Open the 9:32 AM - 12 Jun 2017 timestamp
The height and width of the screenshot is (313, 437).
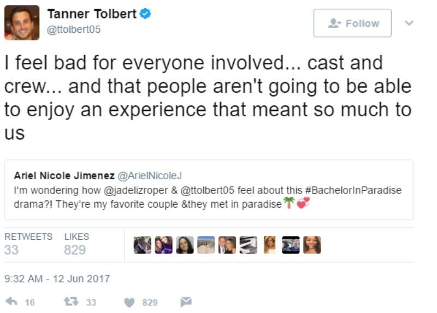(57, 279)
